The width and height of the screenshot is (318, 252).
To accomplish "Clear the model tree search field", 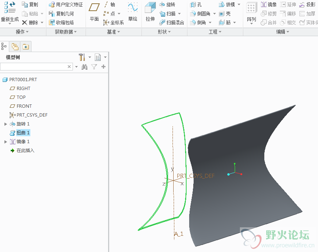I will (x=69, y=66).
